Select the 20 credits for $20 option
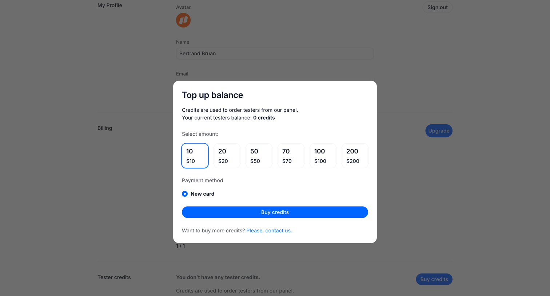 point(227,156)
